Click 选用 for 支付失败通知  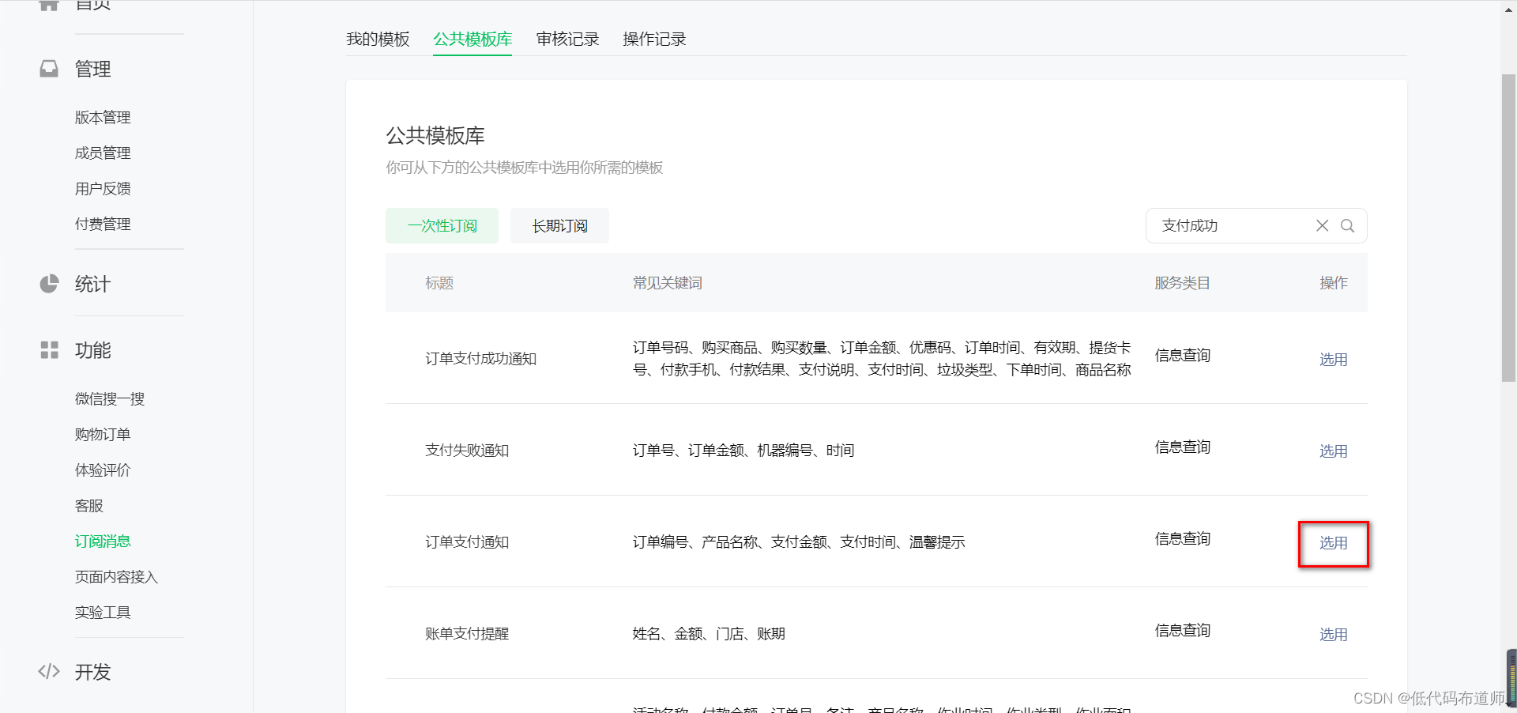tap(1333, 451)
